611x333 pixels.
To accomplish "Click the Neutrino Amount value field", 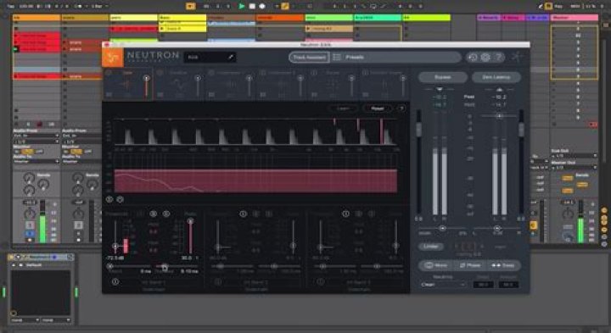I will 508,285.
